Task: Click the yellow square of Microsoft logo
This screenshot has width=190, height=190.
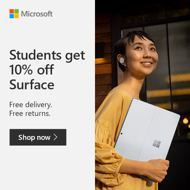Action: coord(16,16)
